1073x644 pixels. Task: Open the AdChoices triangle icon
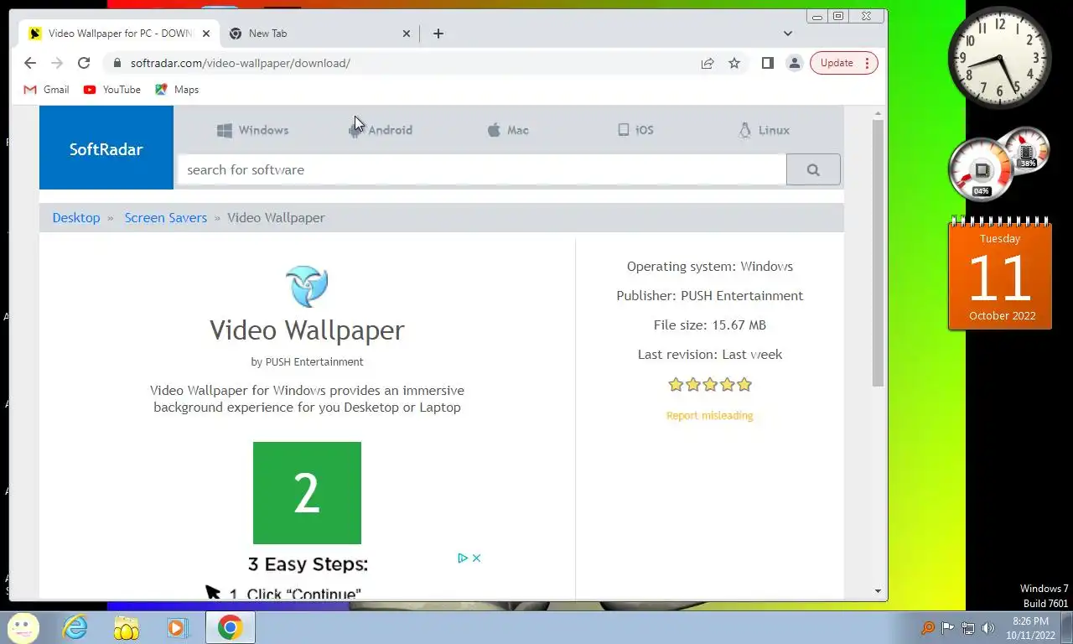463,558
